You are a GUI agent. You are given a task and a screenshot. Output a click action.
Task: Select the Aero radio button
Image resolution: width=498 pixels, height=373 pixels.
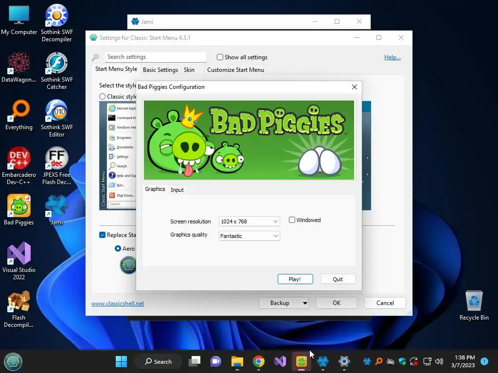pyautogui.click(x=118, y=249)
